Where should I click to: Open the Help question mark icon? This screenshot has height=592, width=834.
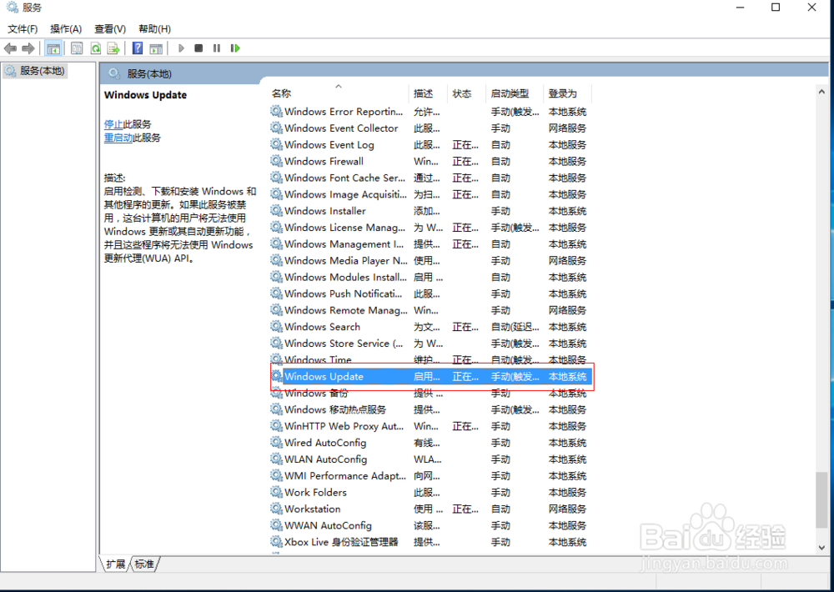tap(138, 48)
